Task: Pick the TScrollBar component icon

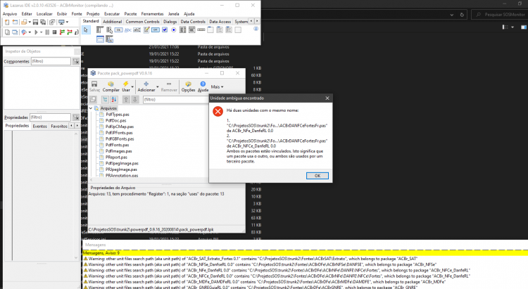Action: (201, 30)
